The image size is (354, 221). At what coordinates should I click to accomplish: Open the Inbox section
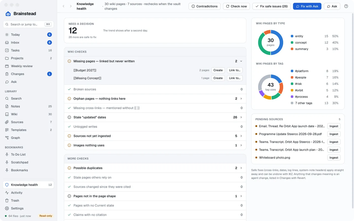point(28,42)
